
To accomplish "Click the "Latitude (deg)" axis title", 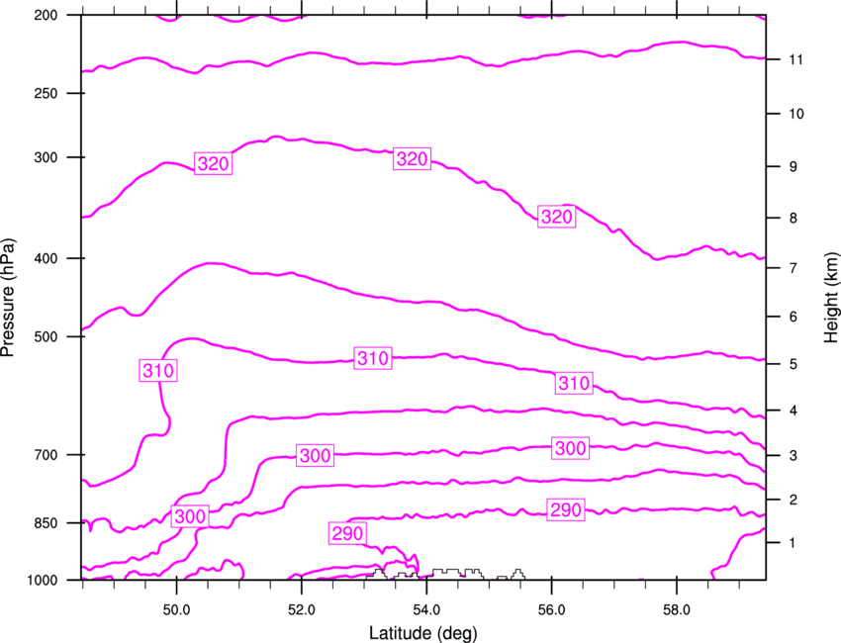I will (x=423, y=633).
